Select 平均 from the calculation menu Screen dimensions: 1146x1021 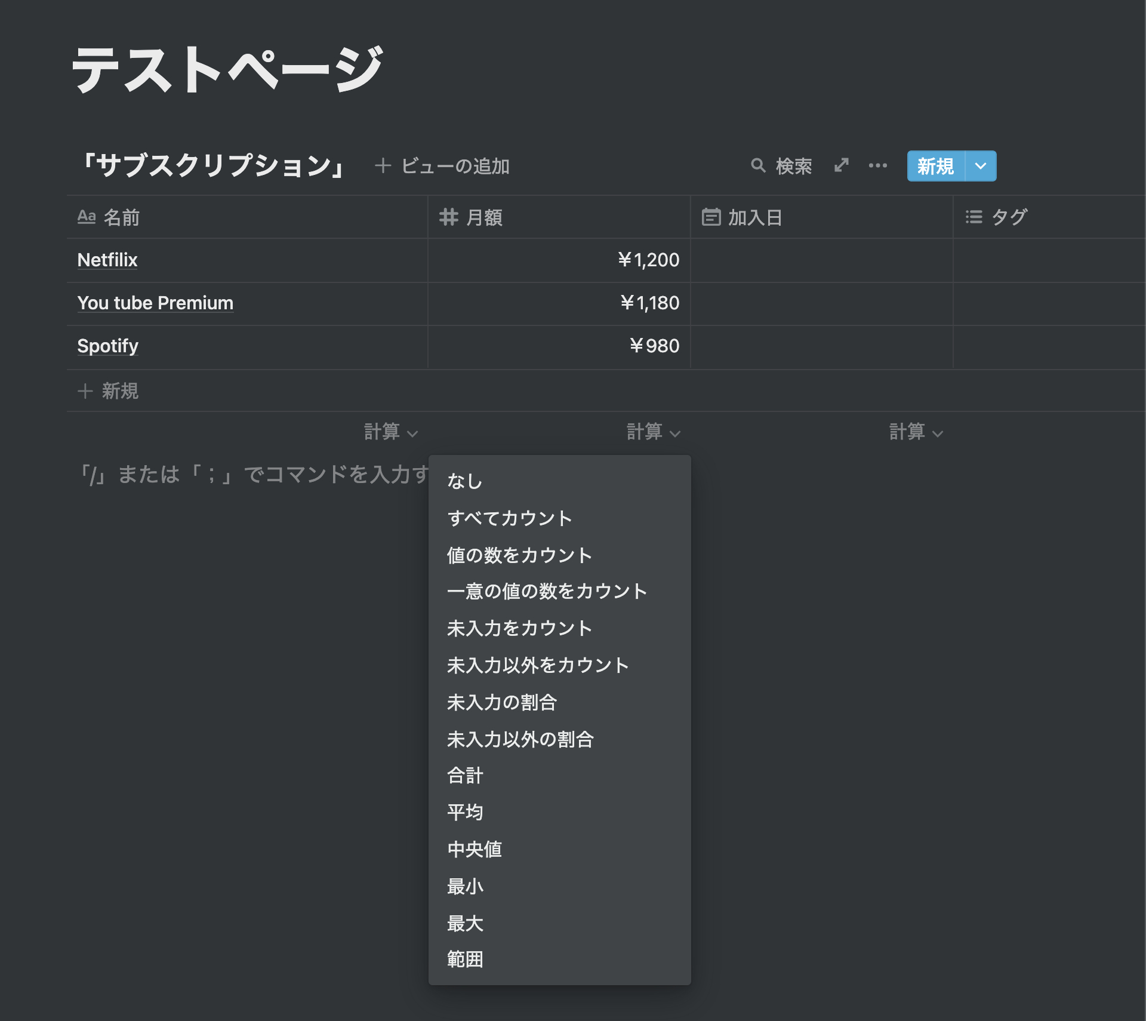click(x=465, y=812)
